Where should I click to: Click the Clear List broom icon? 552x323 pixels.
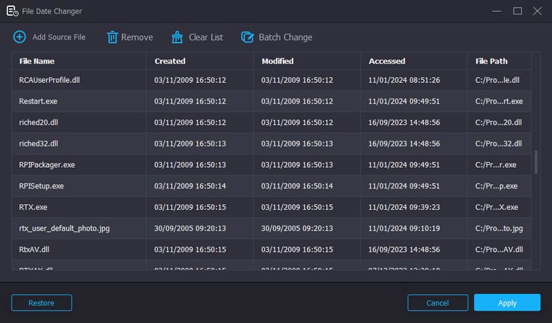(177, 37)
